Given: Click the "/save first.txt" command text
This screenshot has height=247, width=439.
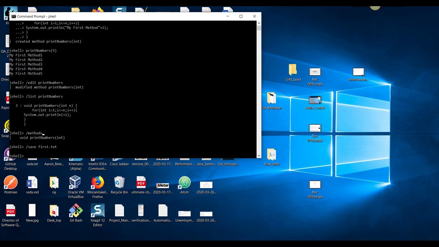Looking at the screenshot, I should [x=41, y=147].
